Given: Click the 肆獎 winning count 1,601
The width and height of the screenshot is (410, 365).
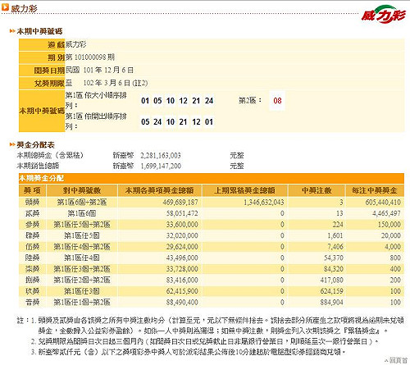Looking at the screenshot, I should pyautogui.click(x=335, y=235).
